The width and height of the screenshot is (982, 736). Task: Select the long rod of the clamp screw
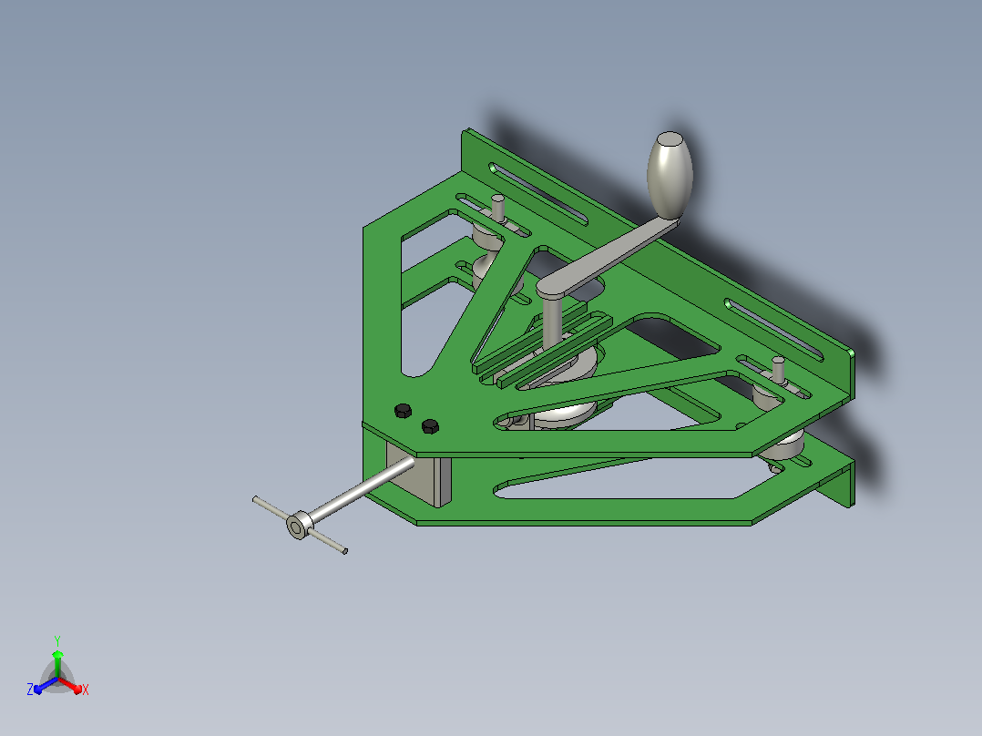click(x=363, y=490)
